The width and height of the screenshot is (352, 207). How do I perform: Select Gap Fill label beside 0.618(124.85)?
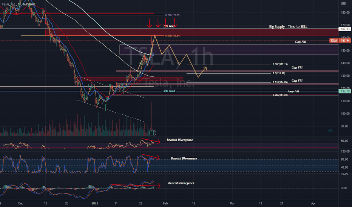[x=297, y=81]
